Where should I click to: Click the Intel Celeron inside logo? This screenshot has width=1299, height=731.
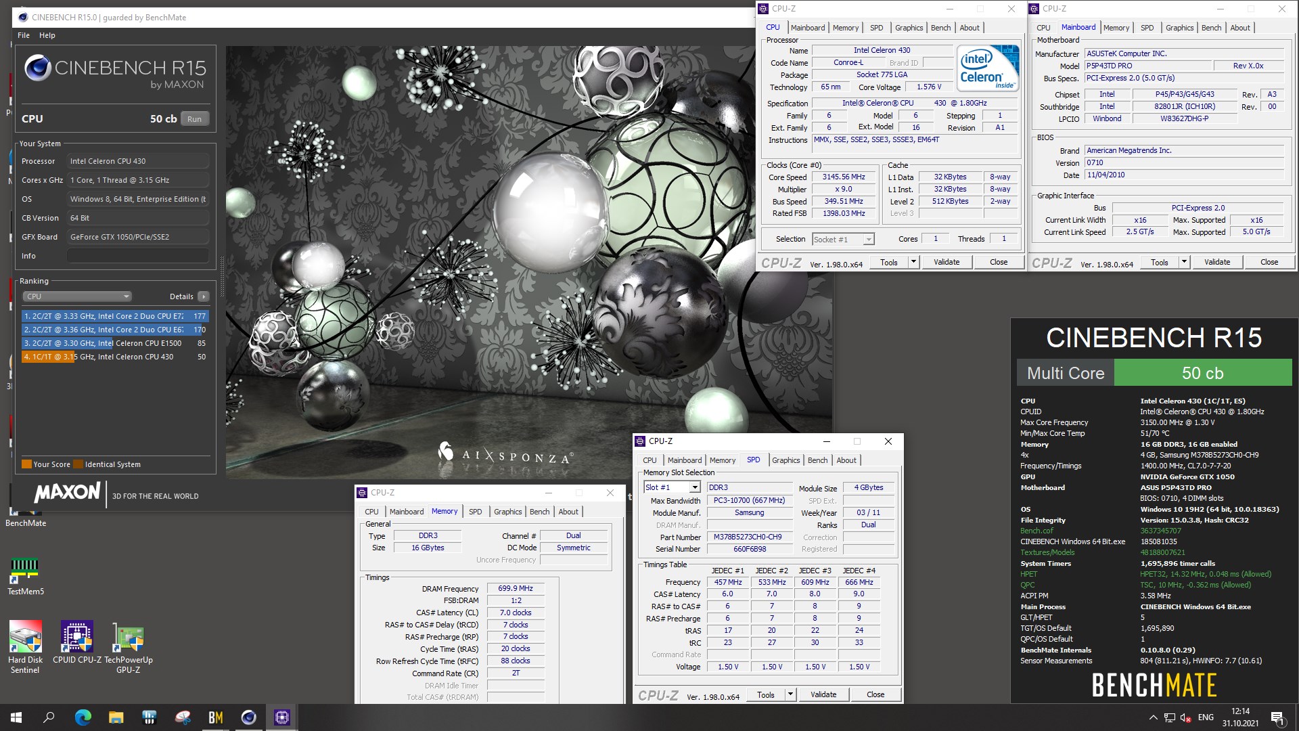988,68
